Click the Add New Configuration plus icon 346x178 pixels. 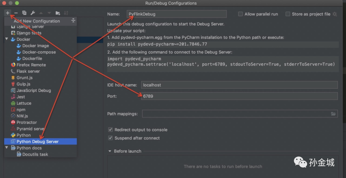pos(8,13)
